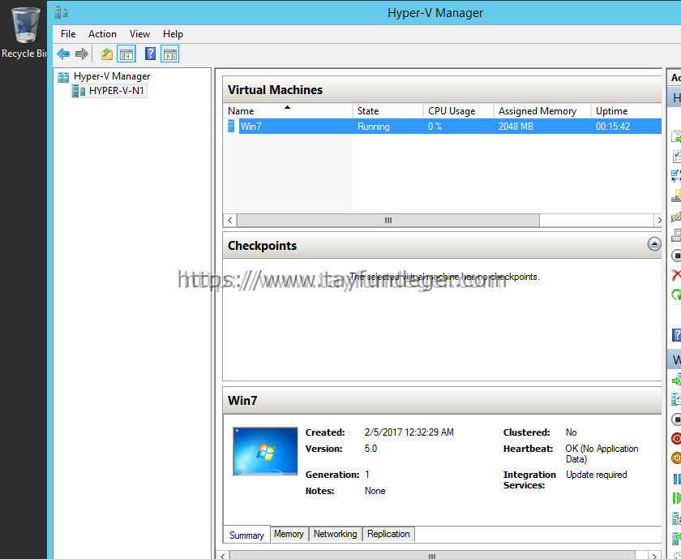Screen dimensions: 681x559
Task: Click the created date 2/5/2017 12:32:29 AM
Action: (x=409, y=432)
